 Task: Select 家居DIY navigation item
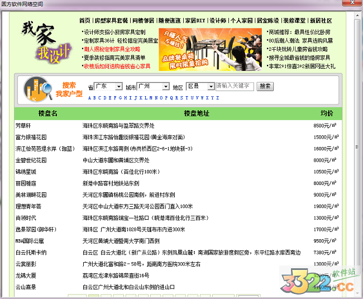click(x=195, y=20)
